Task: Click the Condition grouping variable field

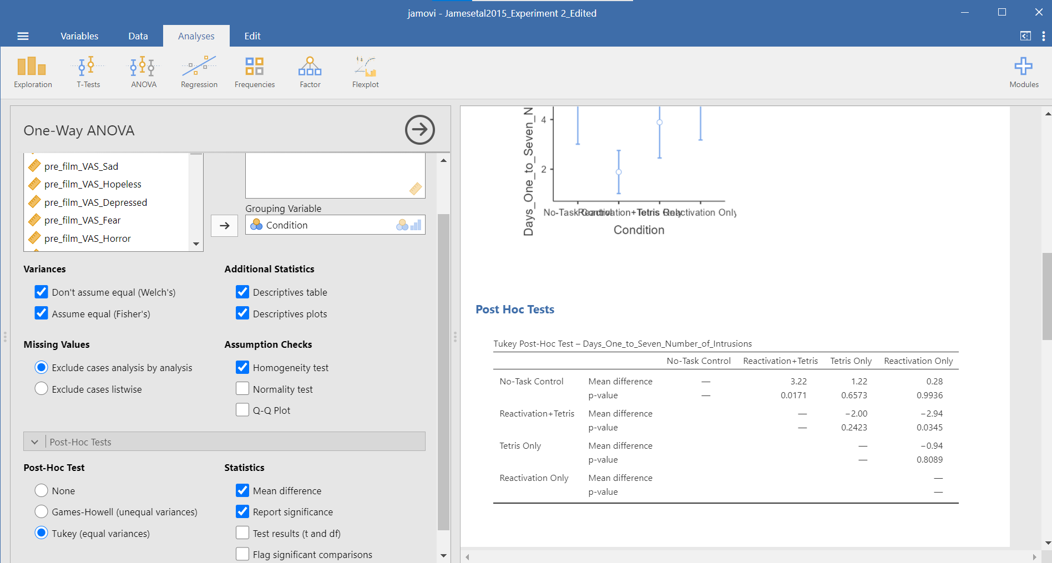Action: 335,225
